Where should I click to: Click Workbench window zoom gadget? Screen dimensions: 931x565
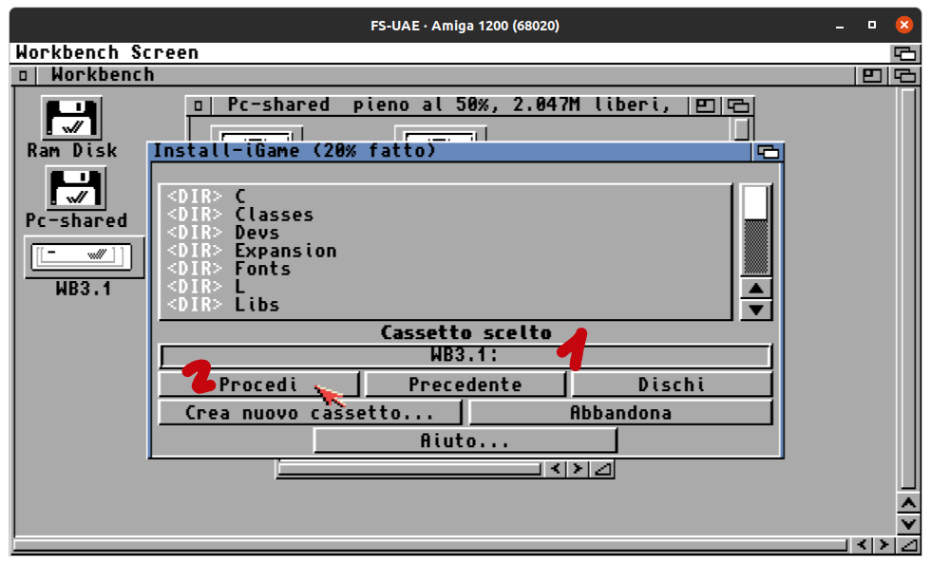tap(872, 75)
